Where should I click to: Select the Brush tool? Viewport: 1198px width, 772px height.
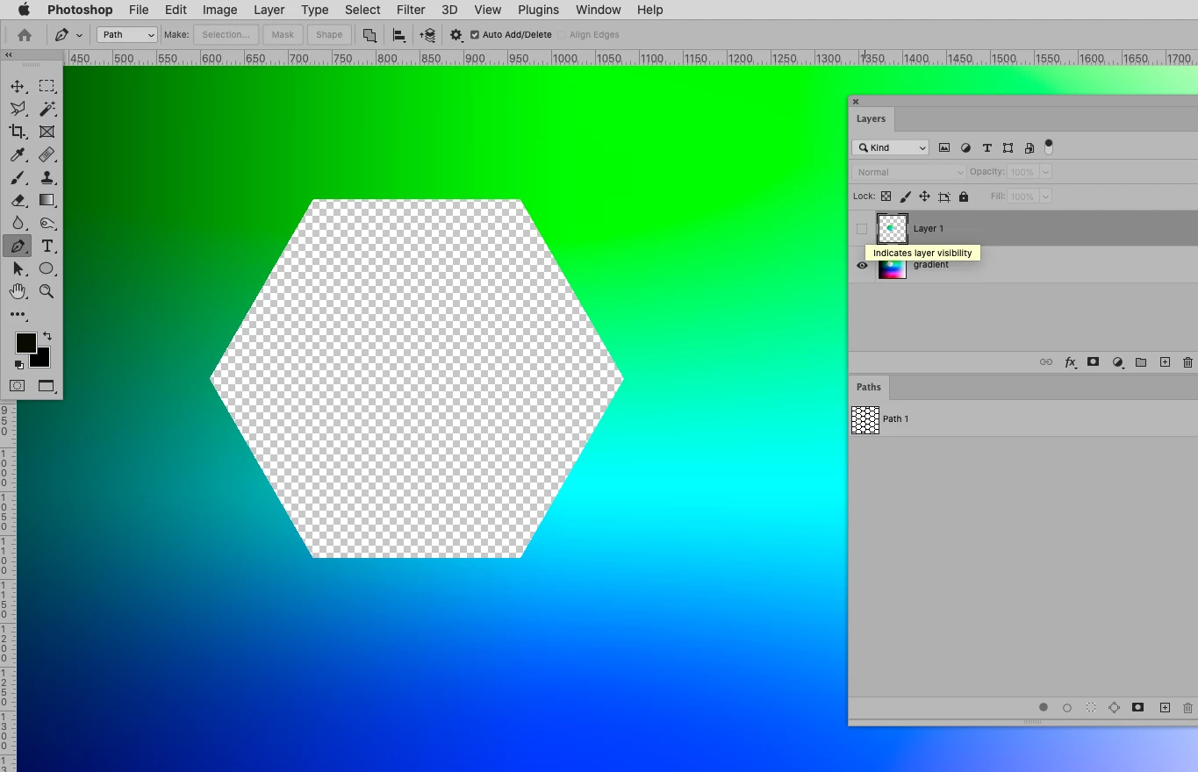click(18, 177)
